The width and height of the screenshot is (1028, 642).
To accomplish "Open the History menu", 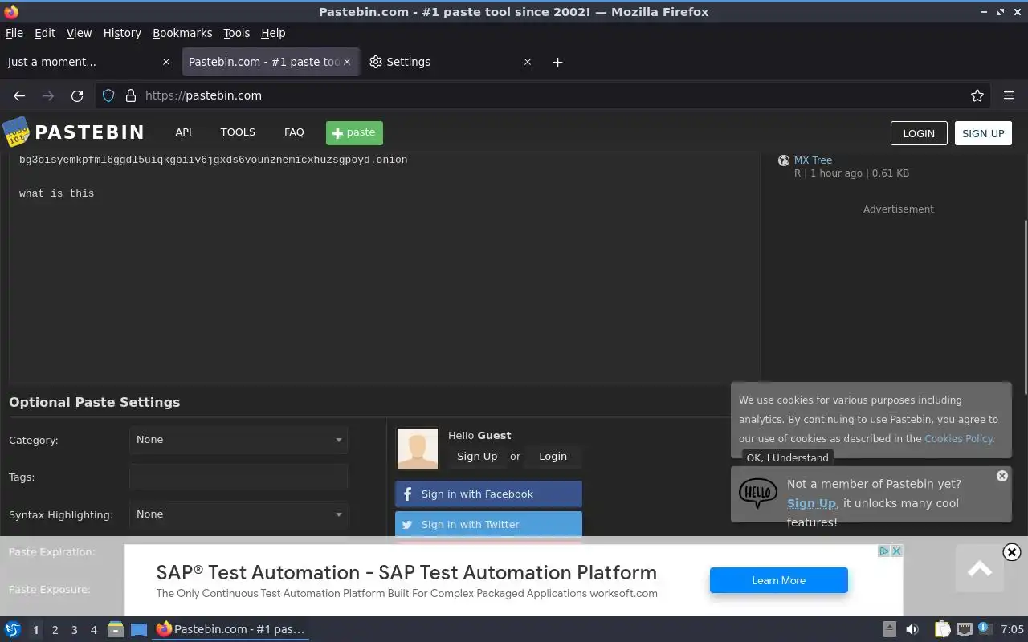I will (x=122, y=33).
